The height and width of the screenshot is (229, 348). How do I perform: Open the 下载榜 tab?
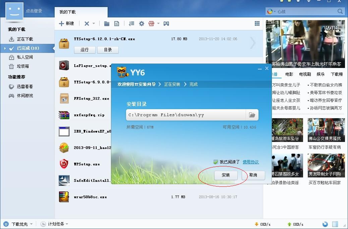click(337, 74)
